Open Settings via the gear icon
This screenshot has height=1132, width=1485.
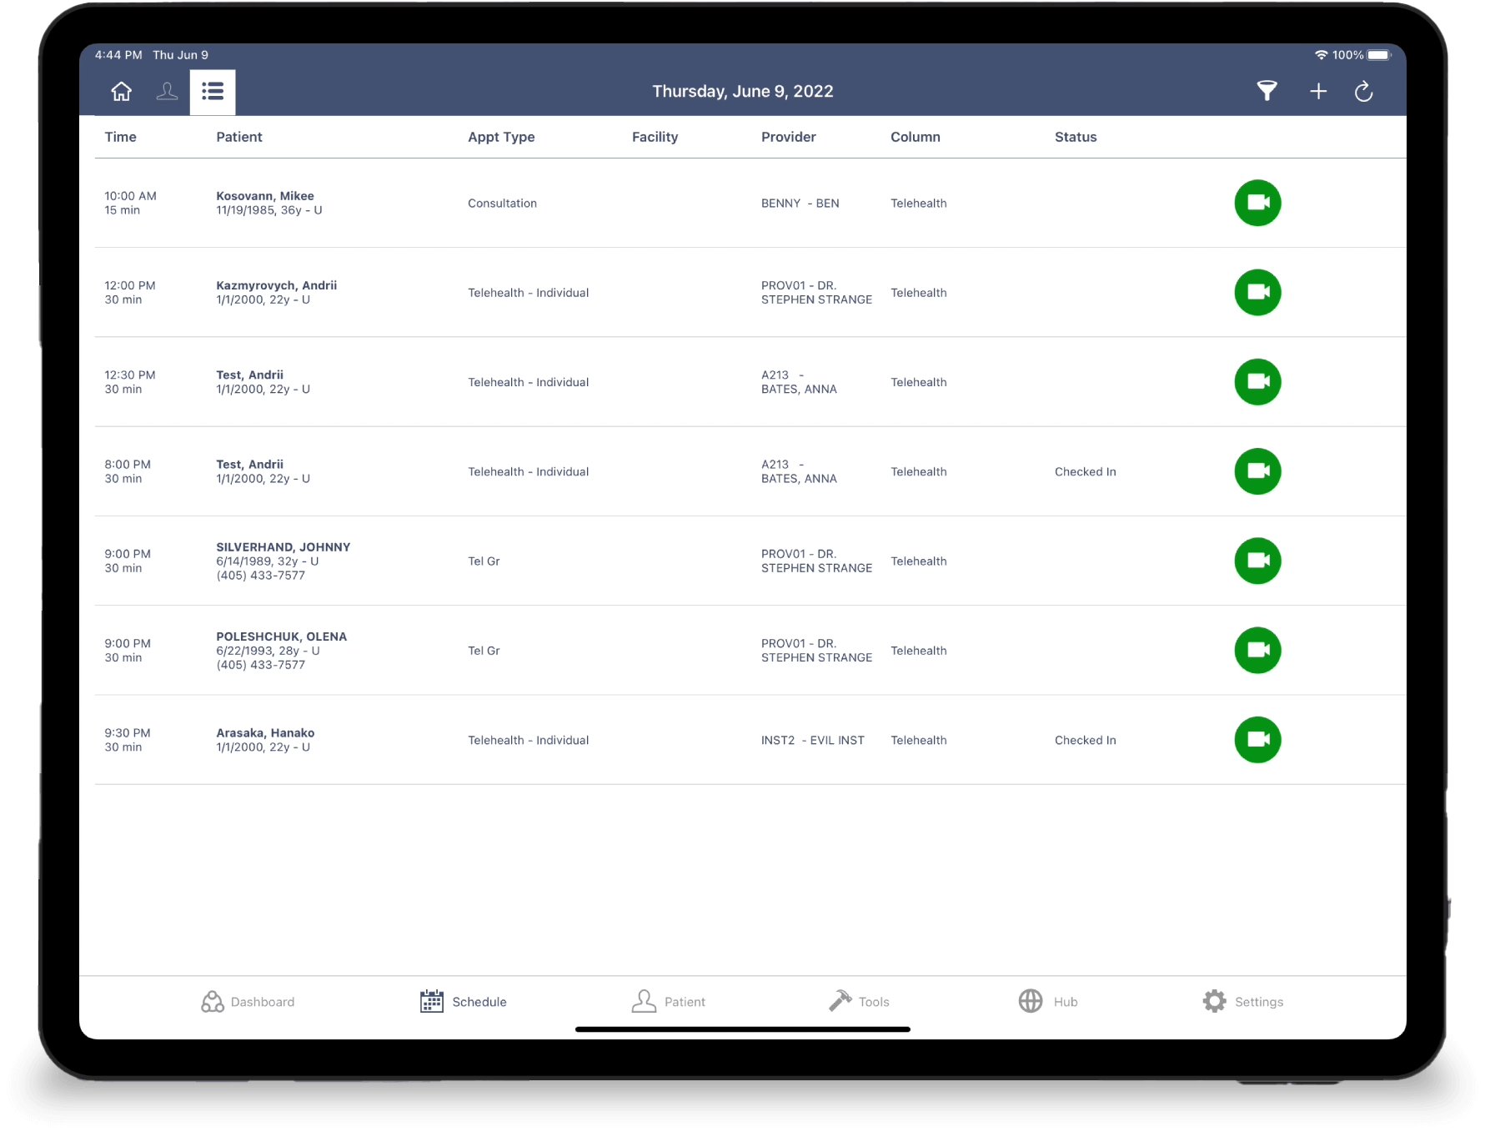(1215, 1001)
